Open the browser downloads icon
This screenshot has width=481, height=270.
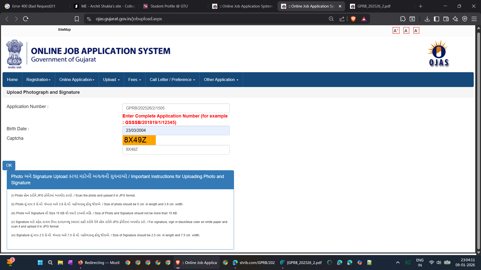tap(427, 19)
